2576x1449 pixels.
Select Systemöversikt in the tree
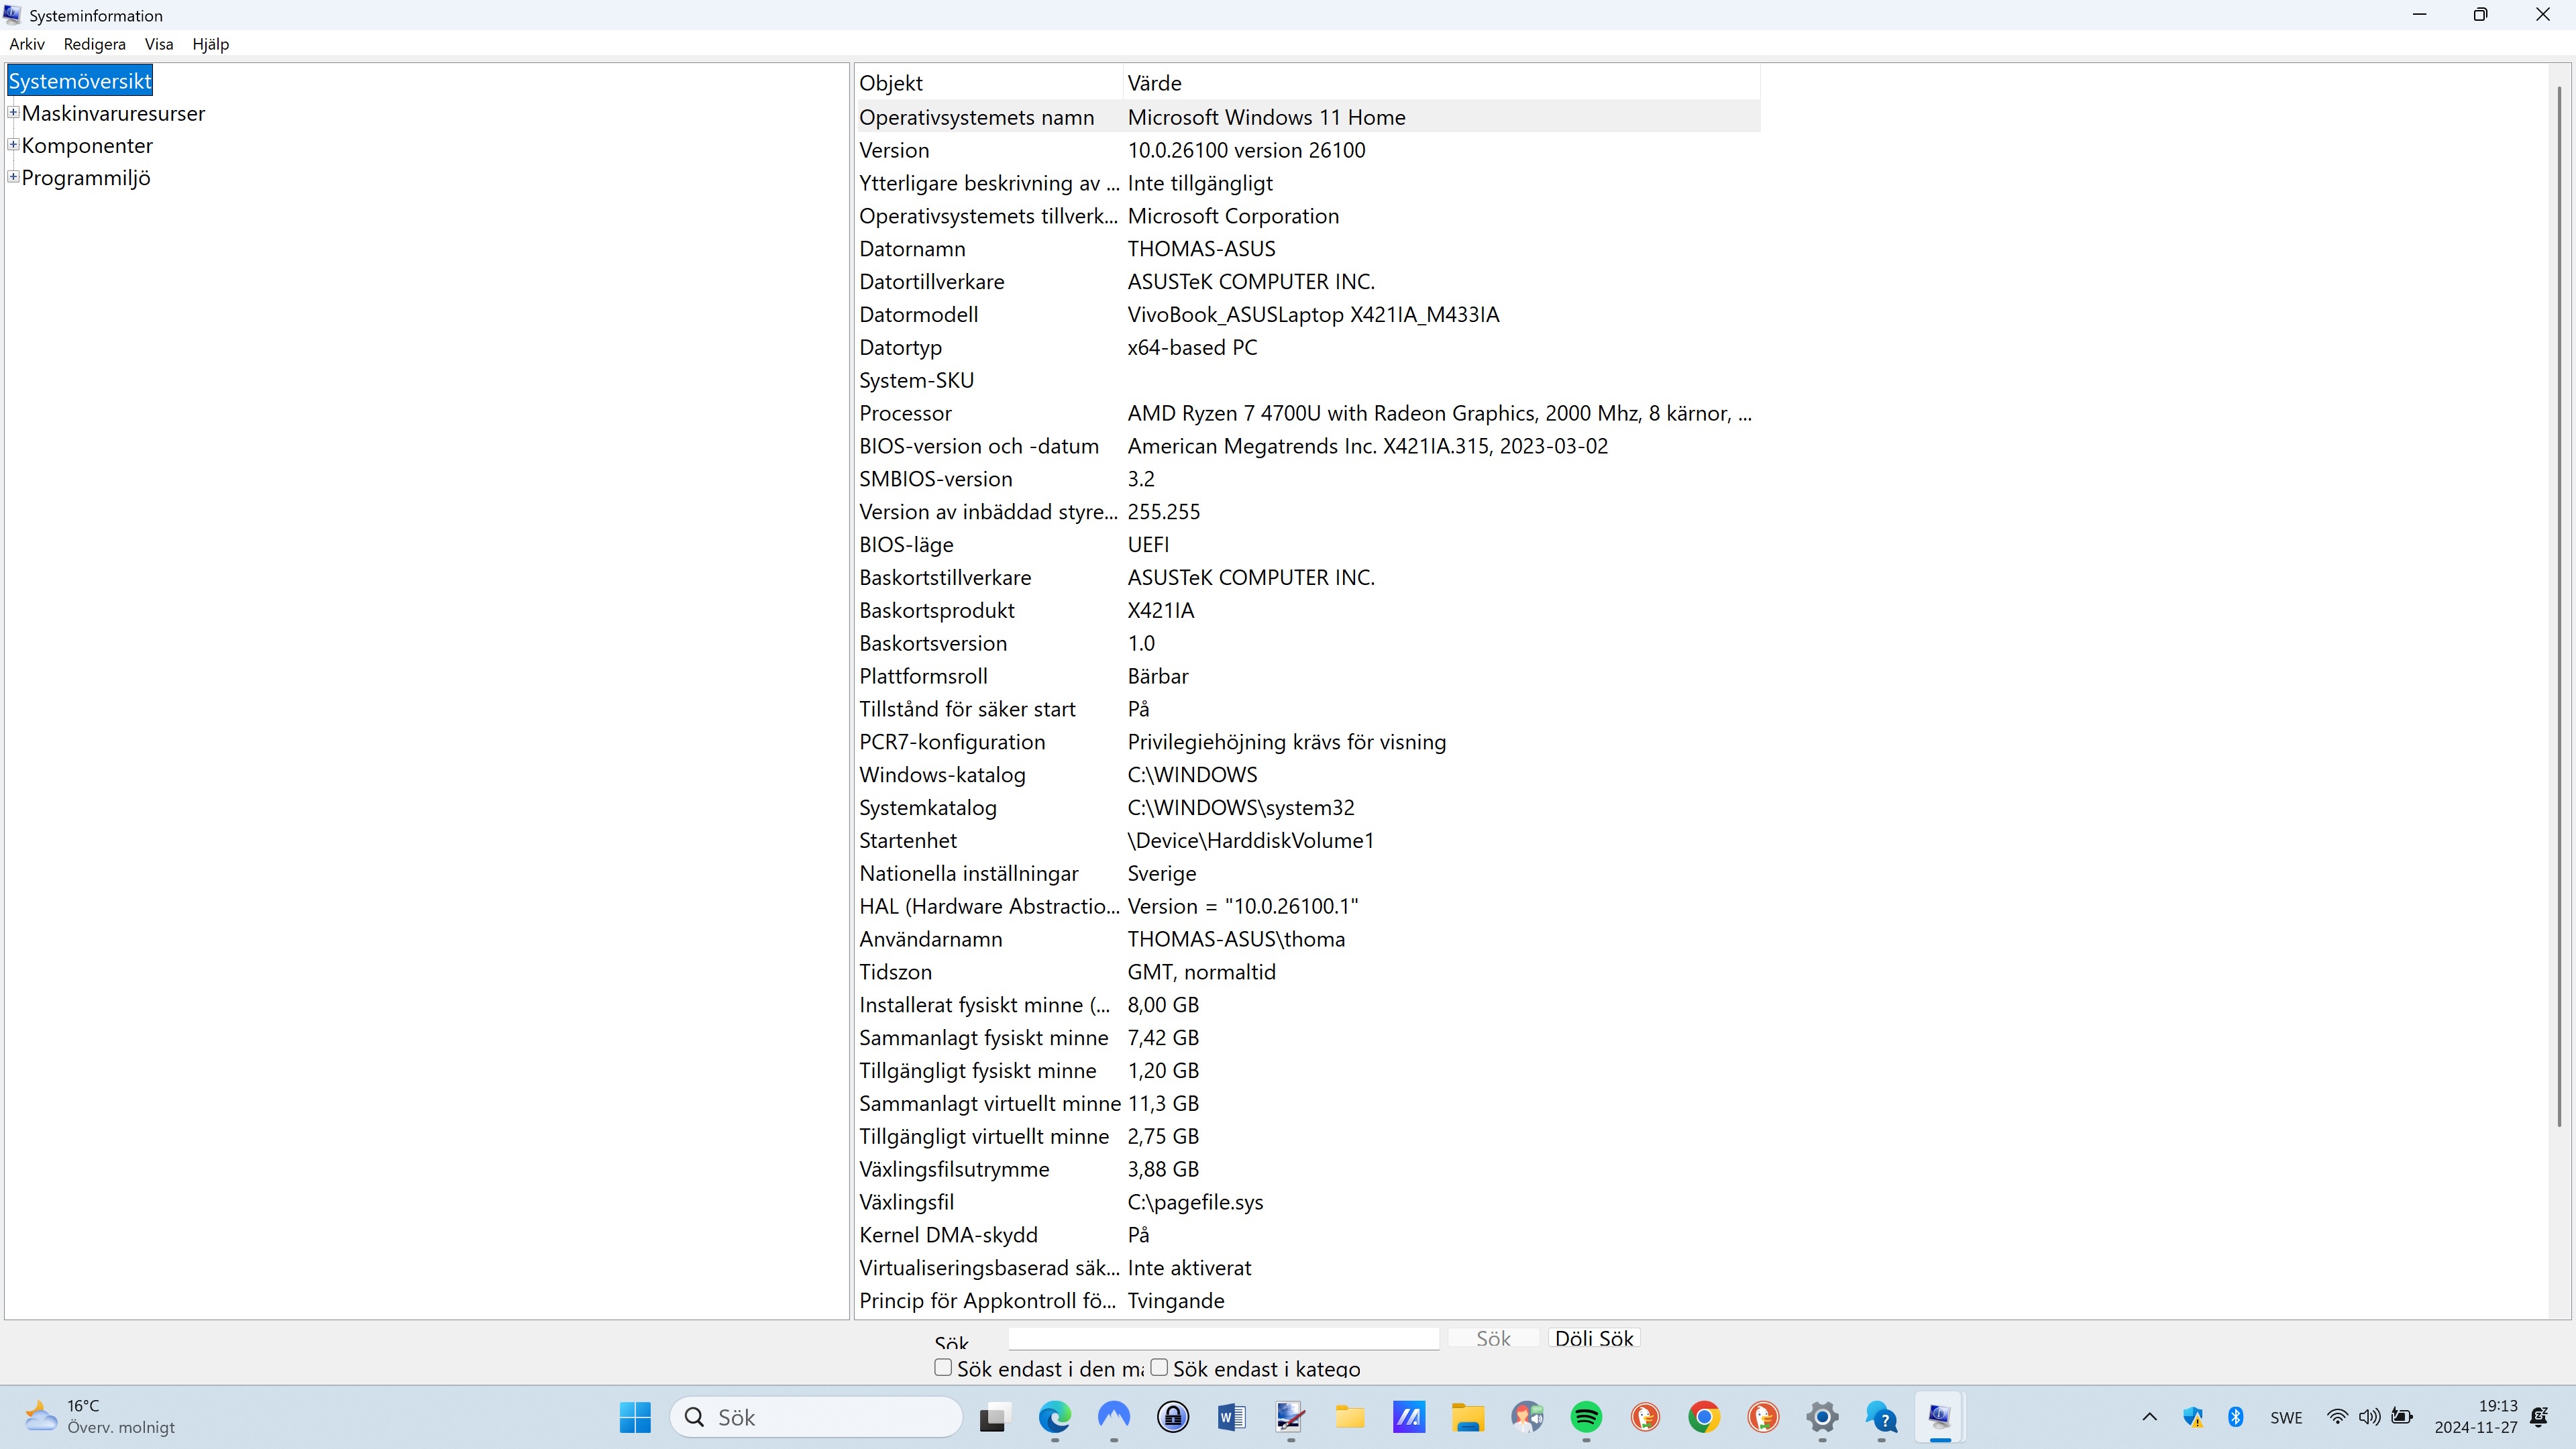pos(80,81)
